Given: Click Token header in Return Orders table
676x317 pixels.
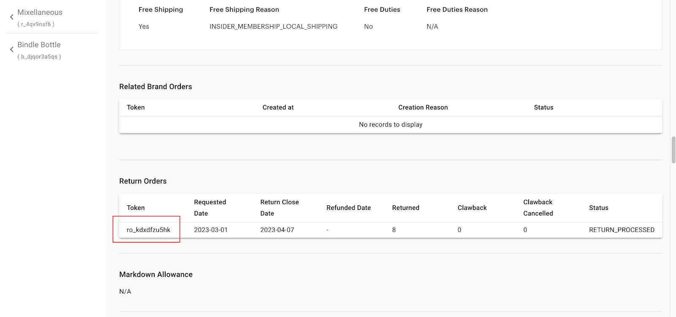Looking at the screenshot, I should [x=136, y=208].
